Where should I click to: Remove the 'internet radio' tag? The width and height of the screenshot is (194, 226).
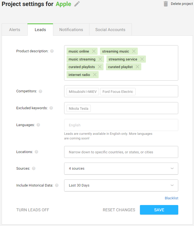tap(95, 75)
